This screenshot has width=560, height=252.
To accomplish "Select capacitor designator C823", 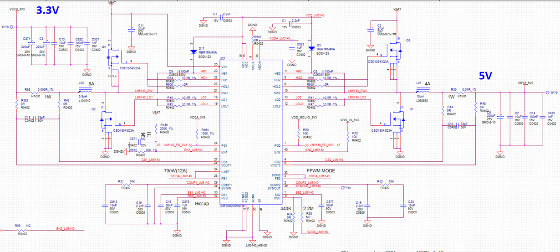I will 300,44.
